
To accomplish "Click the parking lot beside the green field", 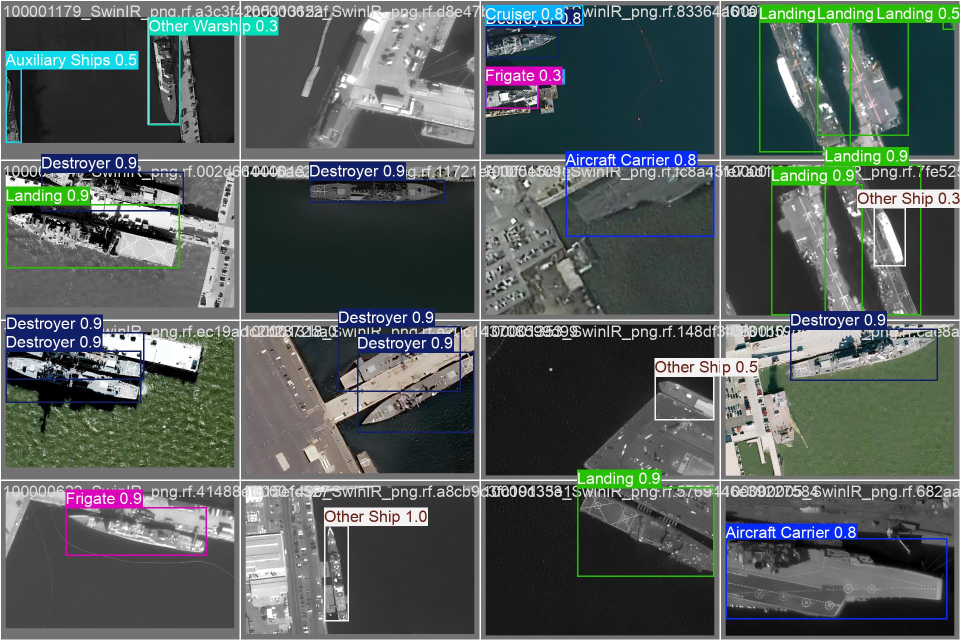I will pos(740,405).
